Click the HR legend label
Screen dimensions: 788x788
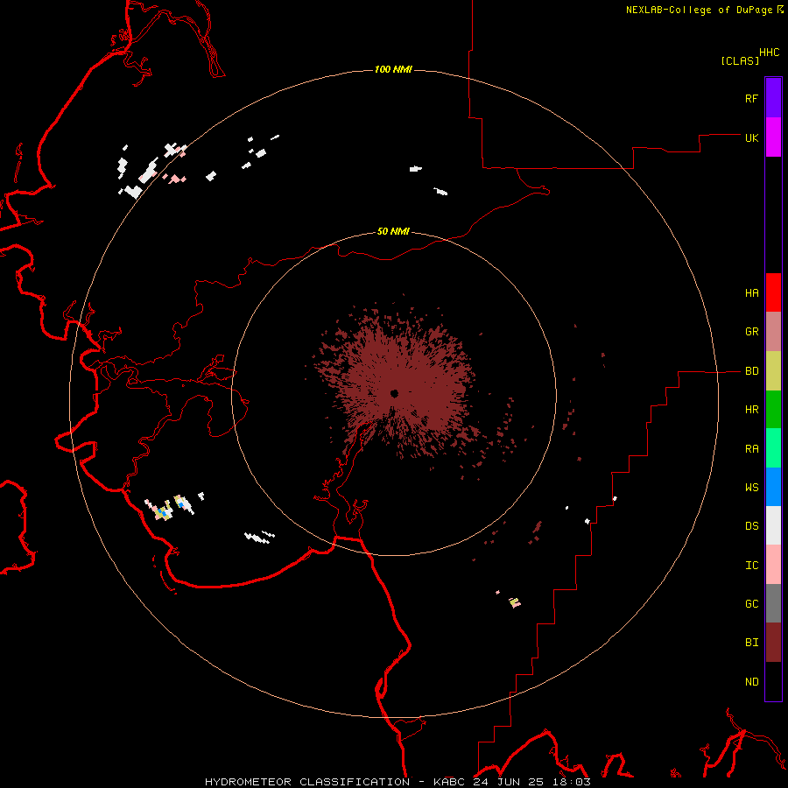click(751, 410)
